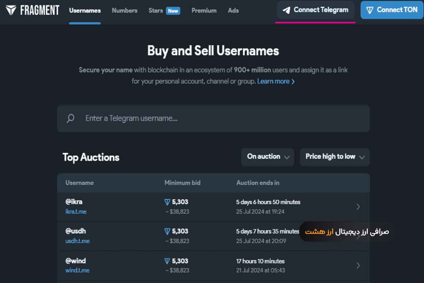Open the Usernames tab
Screen dimensions: 424x283
point(85,11)
